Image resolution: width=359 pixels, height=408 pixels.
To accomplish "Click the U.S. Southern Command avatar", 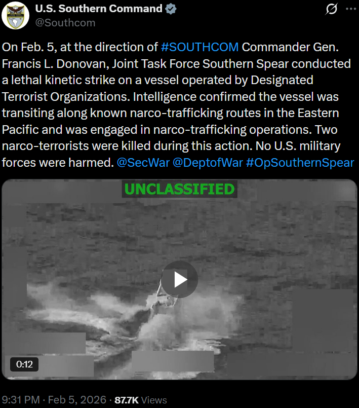I will tap(15, 15).
